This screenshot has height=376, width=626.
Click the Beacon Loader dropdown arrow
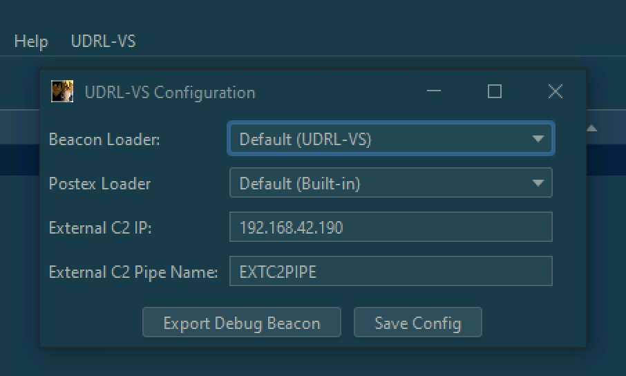pos(538,139)
